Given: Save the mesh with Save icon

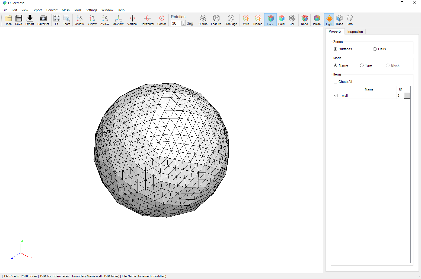Looking at the screenshot, I should [x=19, y=20].
